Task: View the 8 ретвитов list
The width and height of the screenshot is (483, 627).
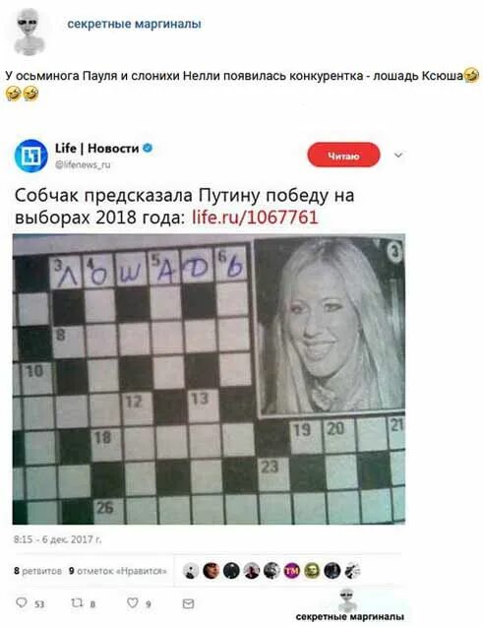Action: click(x=37, y=571)
